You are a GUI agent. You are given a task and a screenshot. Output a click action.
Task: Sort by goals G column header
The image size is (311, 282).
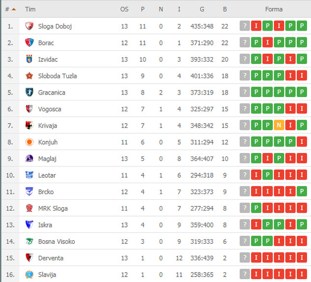(202, 9)
